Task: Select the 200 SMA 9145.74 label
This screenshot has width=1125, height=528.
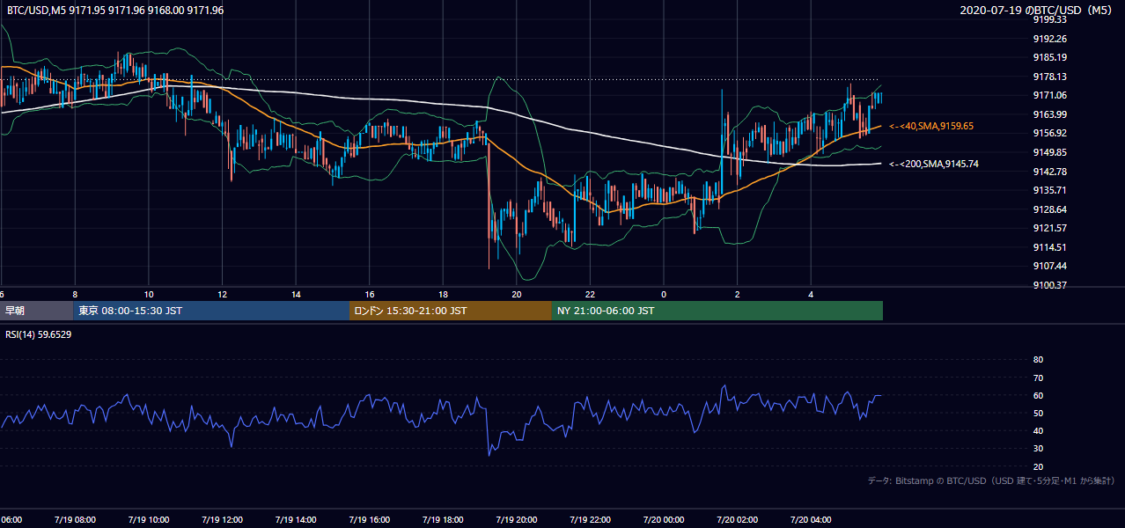Action: pyautogui.click(x=934, y=164)
